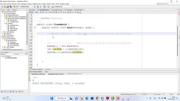Click the Debug Project toolbar icon
This screenshot has height=101, width=180.
pyautogui.click(x=44, y=7)
